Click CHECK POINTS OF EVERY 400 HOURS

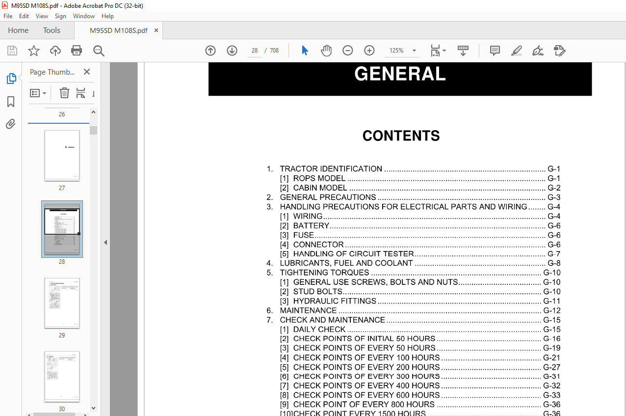[x=420, y=386]
